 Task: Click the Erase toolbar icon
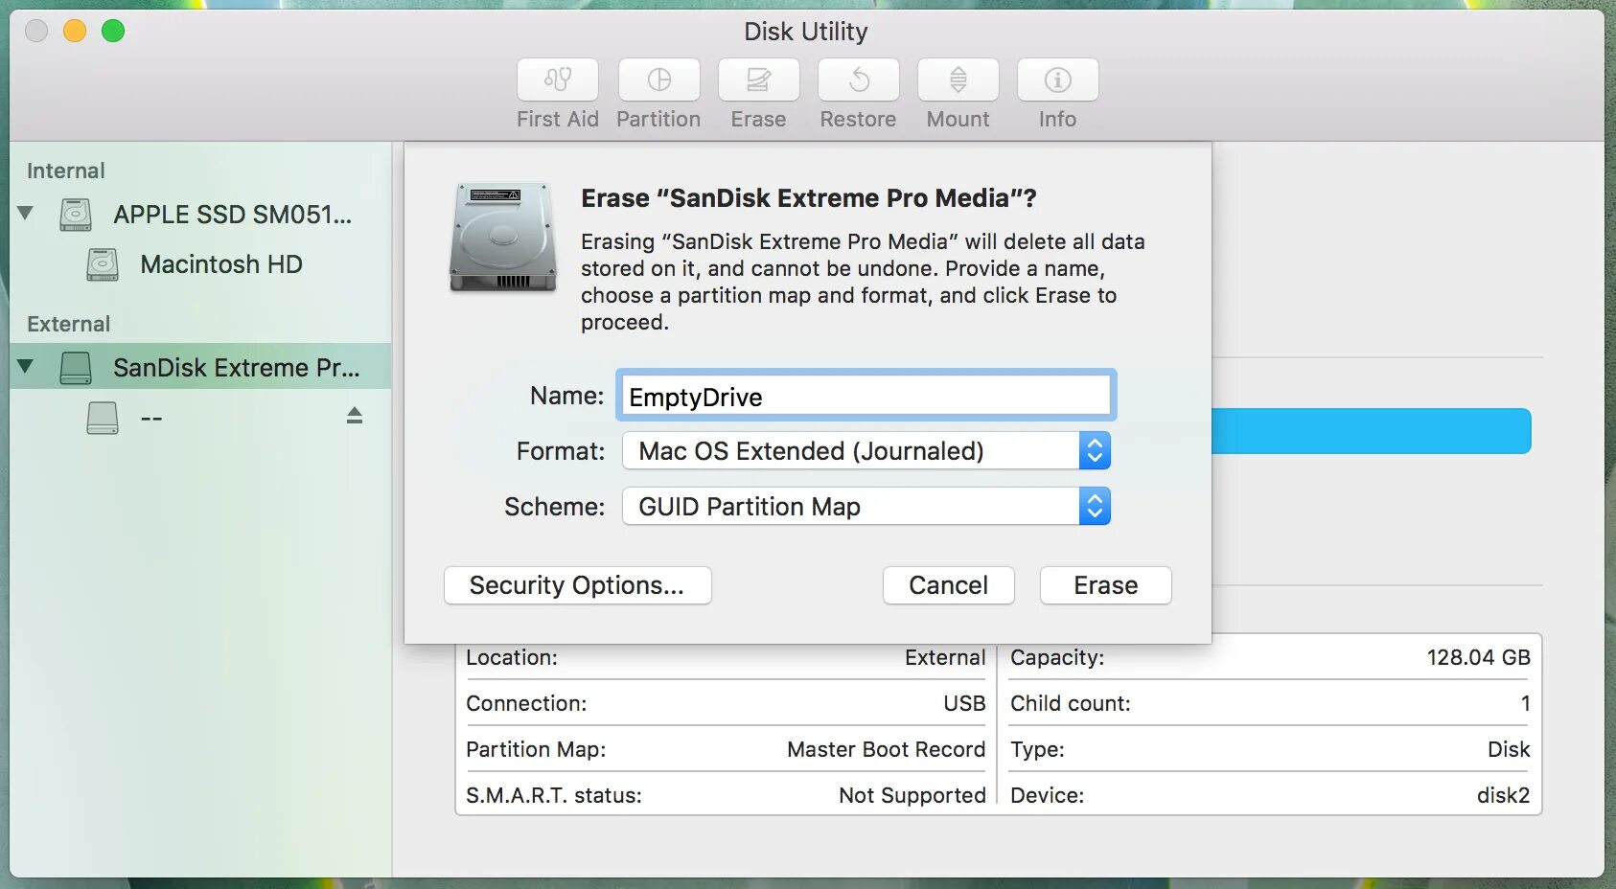(759, 80)
